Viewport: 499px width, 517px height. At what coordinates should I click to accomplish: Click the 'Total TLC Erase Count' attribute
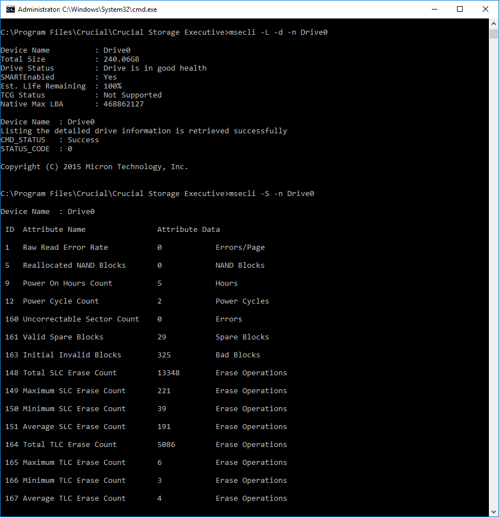(69, 444)
